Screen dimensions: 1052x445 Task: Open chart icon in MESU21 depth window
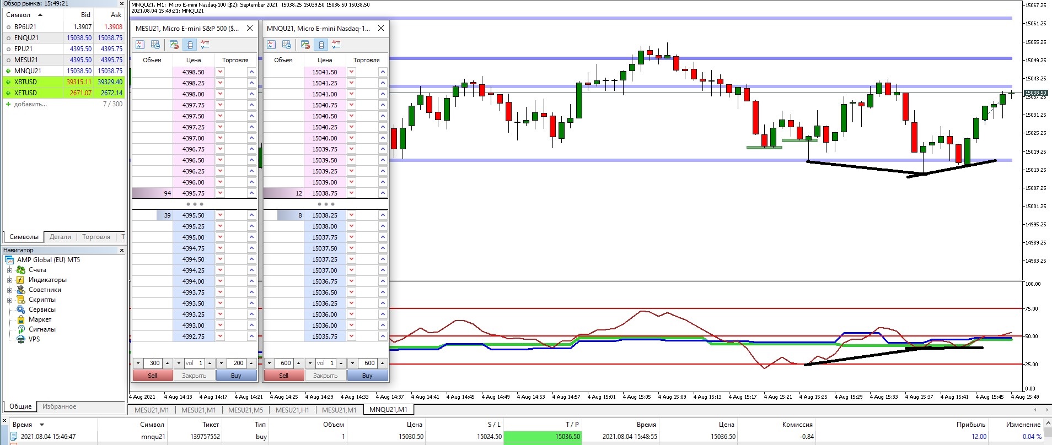click(x=140, y=45)
